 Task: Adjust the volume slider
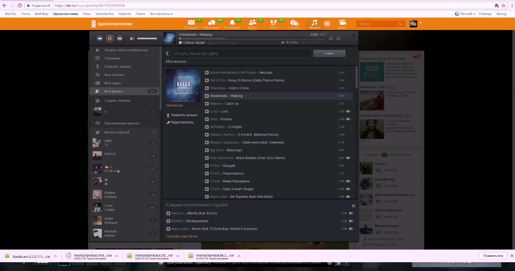click(x=147, y=39)
